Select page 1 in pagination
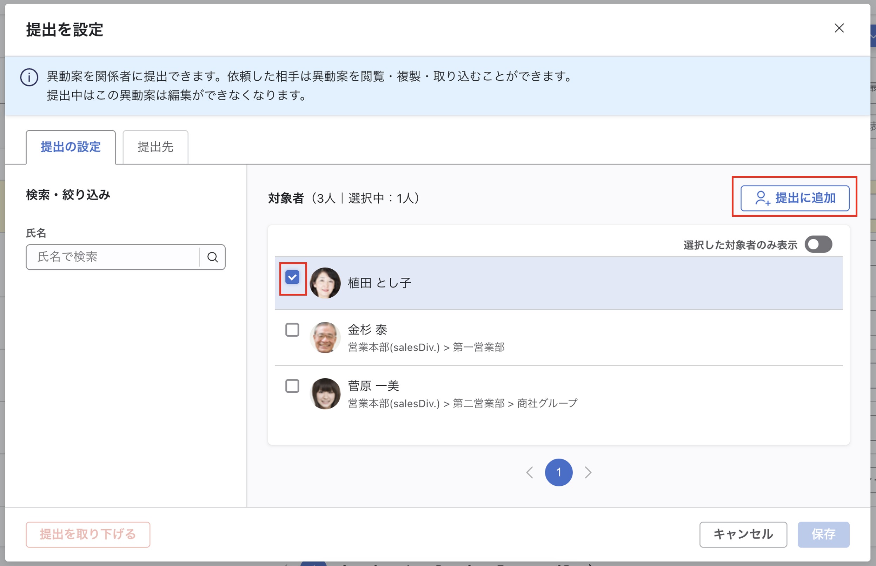 pos(558,472)
